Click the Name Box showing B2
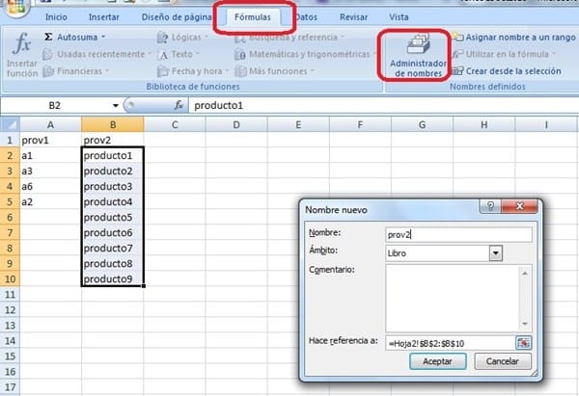The image size is (579, 396). click(55, 105)
